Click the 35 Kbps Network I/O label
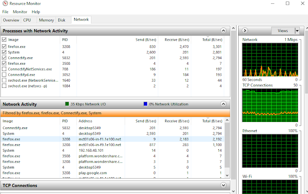 [x=88, y=104]
